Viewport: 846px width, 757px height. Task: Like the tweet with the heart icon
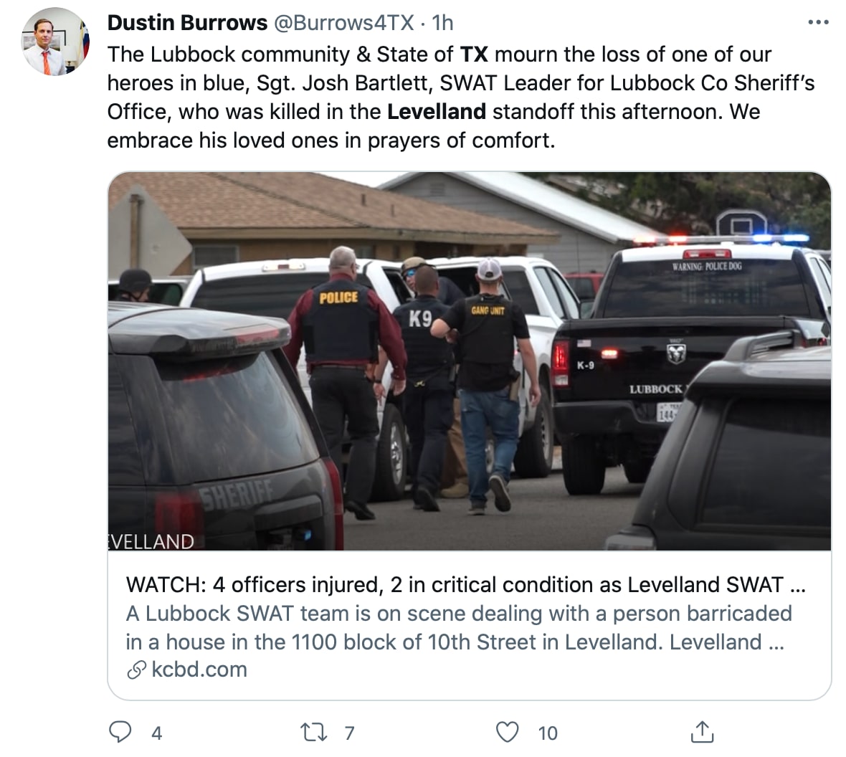tap(507, 732)
